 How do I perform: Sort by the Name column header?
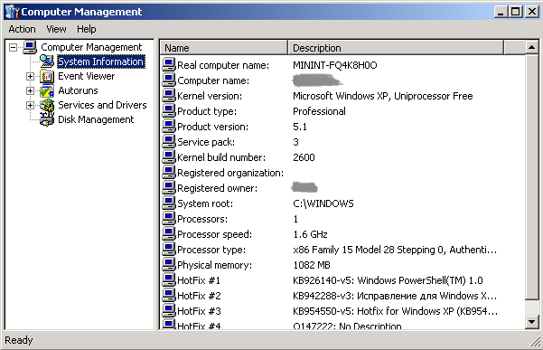click(x=224, y=47)
